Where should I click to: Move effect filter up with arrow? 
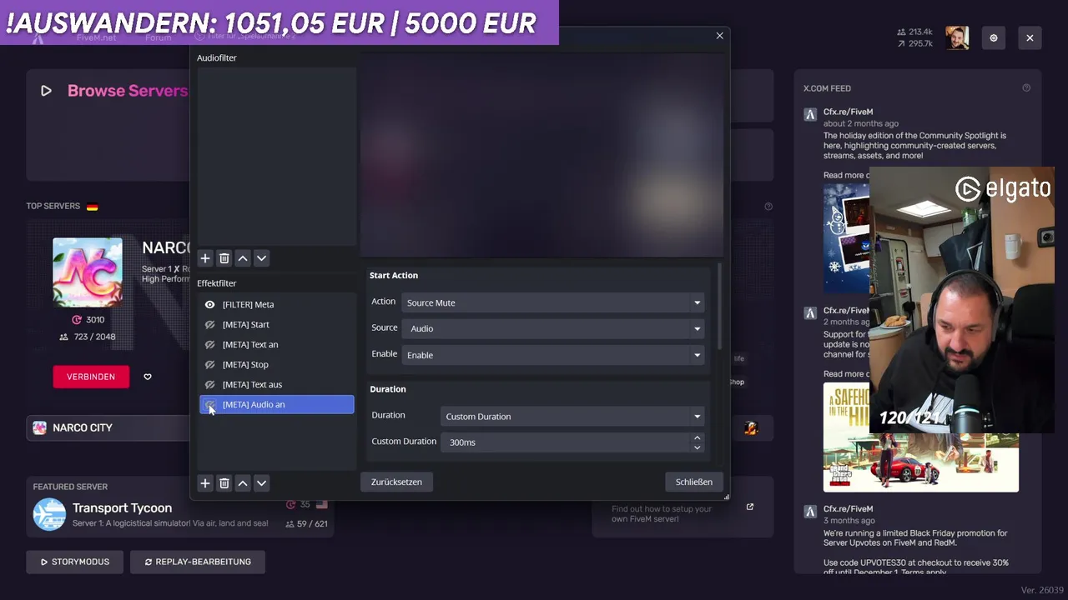pos(243,483)
